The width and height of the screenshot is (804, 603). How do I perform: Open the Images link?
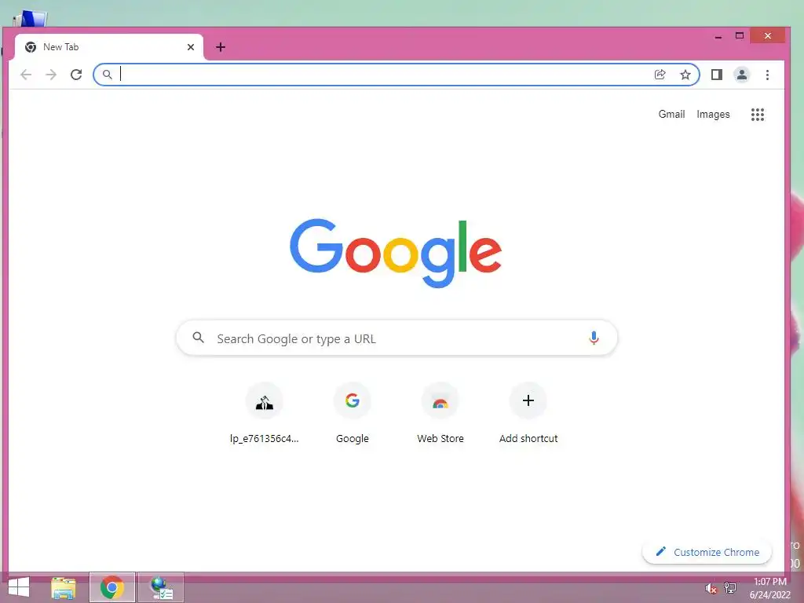pyautogui.click(x=713, y=115)
